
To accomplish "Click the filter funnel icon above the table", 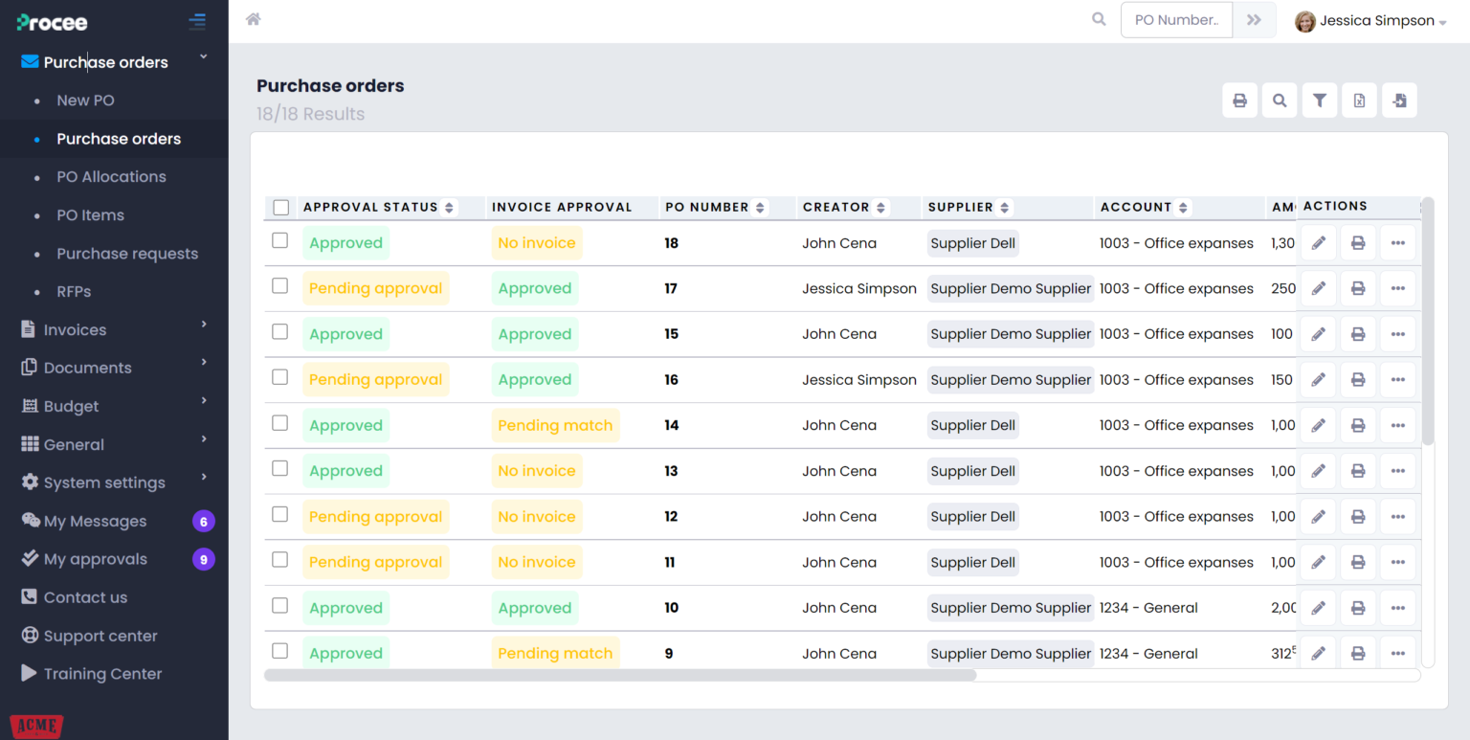I will [x=1320, y=101].
